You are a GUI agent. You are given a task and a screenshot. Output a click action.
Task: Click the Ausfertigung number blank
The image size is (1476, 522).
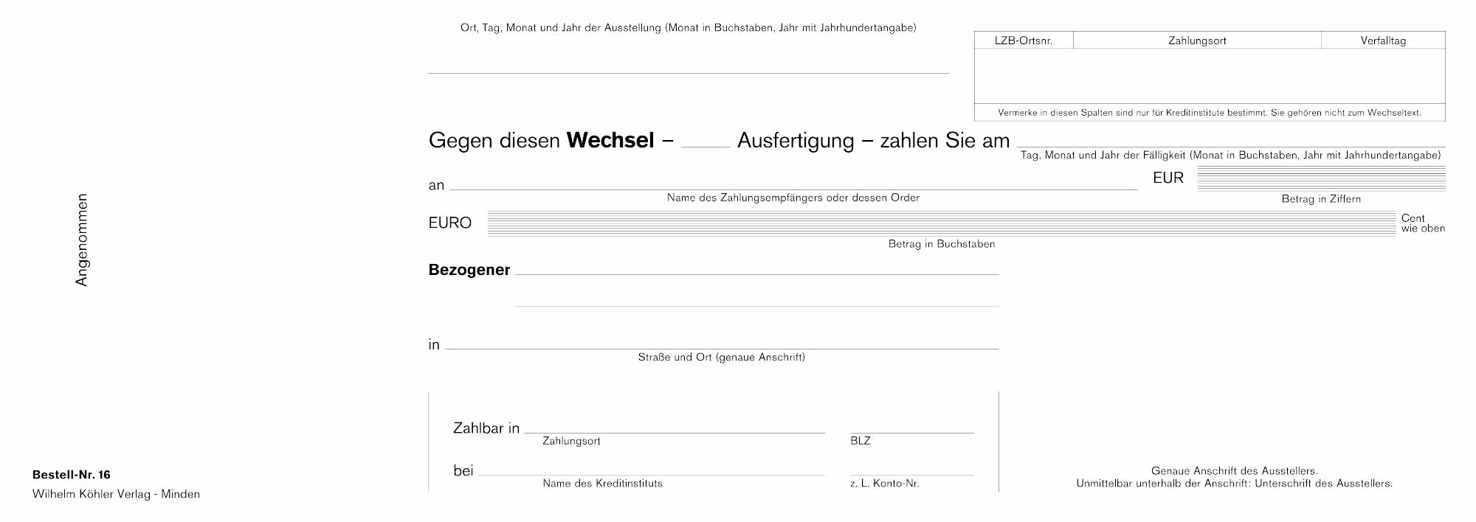click(705, 145)
